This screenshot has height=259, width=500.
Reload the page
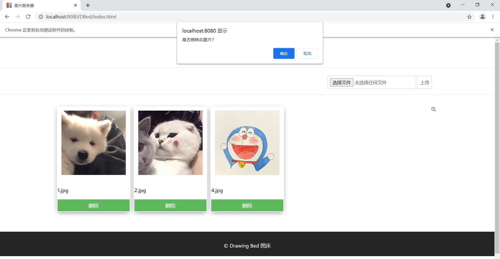[x=28, y=17]
